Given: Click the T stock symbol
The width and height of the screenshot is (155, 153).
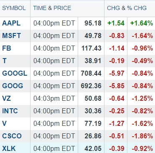Looking at the screenshot, I should [4, 61].
